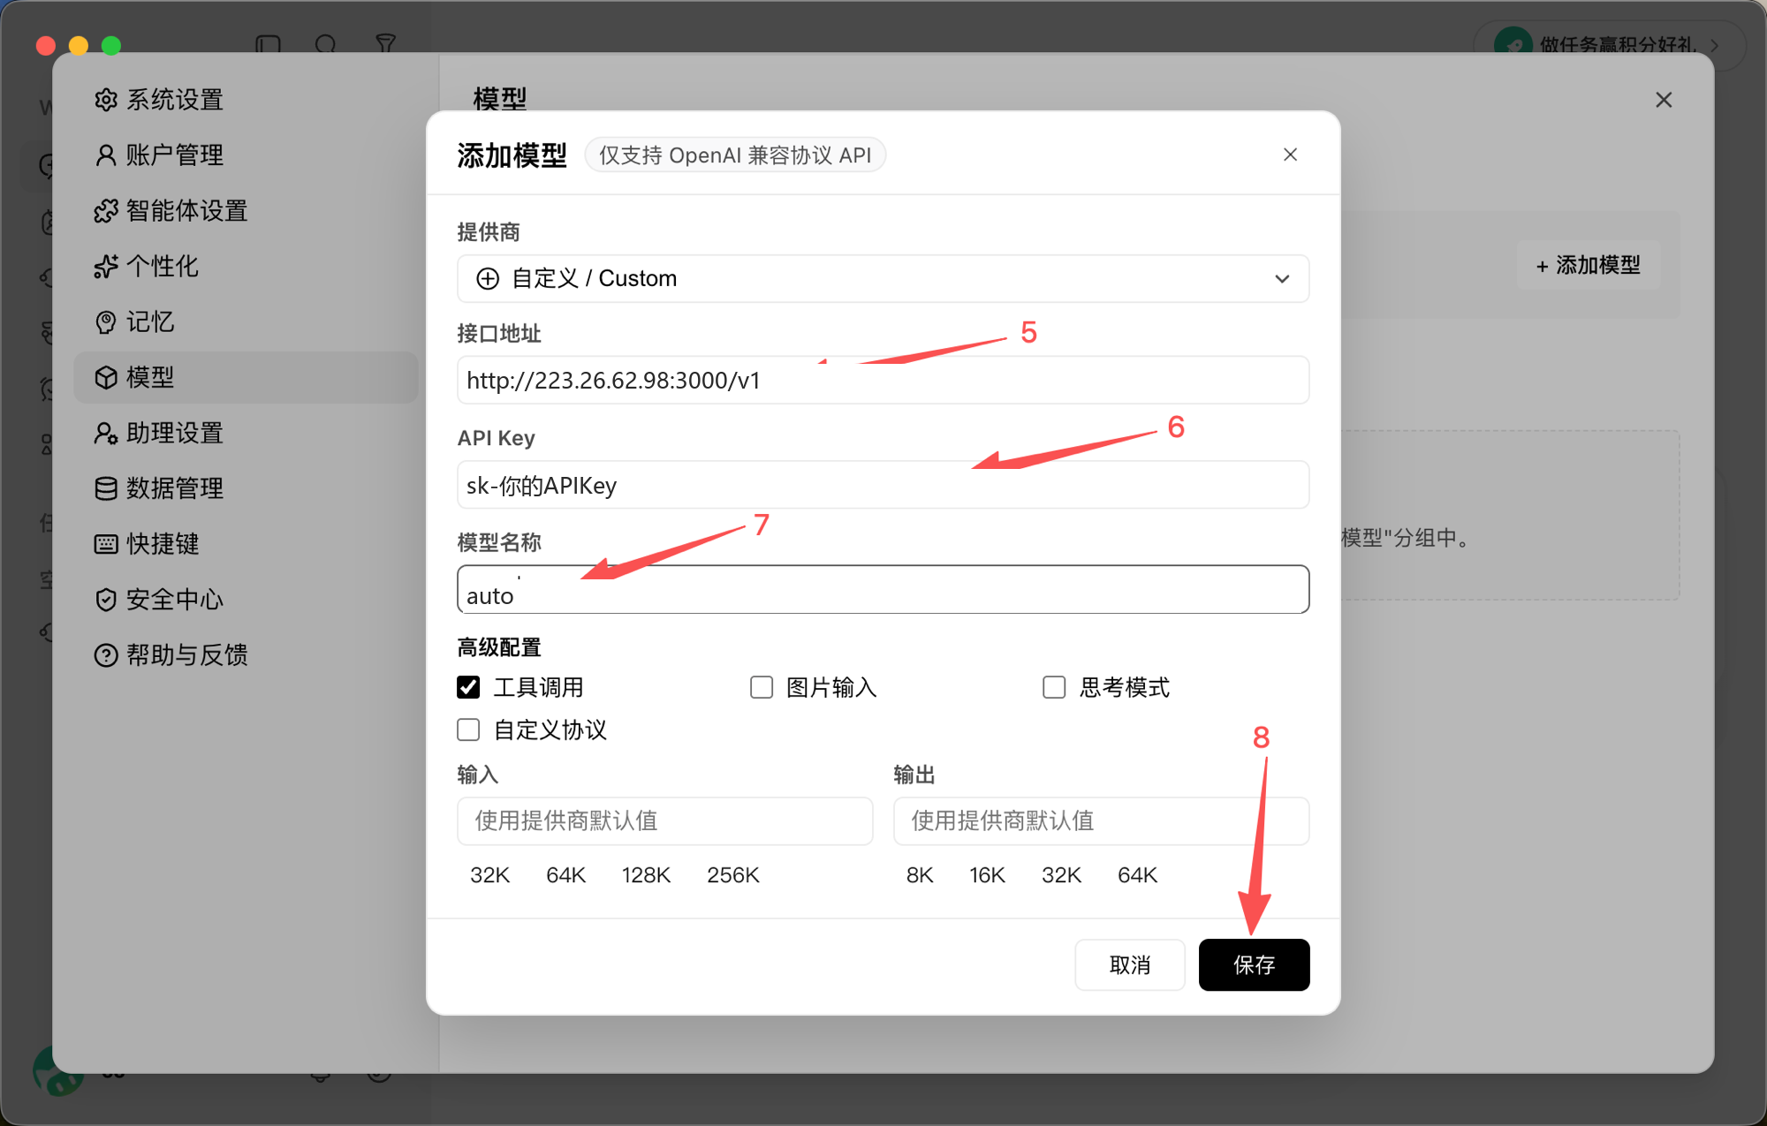This screenshot has width=1767, height=1126.
Task: Enable the 图片输入 checkbox
Action: pyautogui.click(x=761, y=687)
